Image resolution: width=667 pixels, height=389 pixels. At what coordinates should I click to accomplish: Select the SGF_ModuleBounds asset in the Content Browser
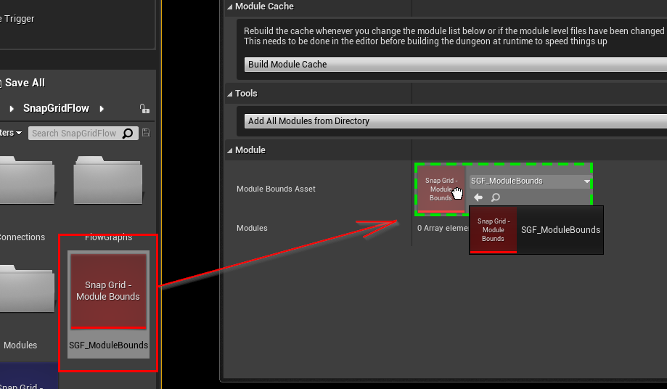108,298
